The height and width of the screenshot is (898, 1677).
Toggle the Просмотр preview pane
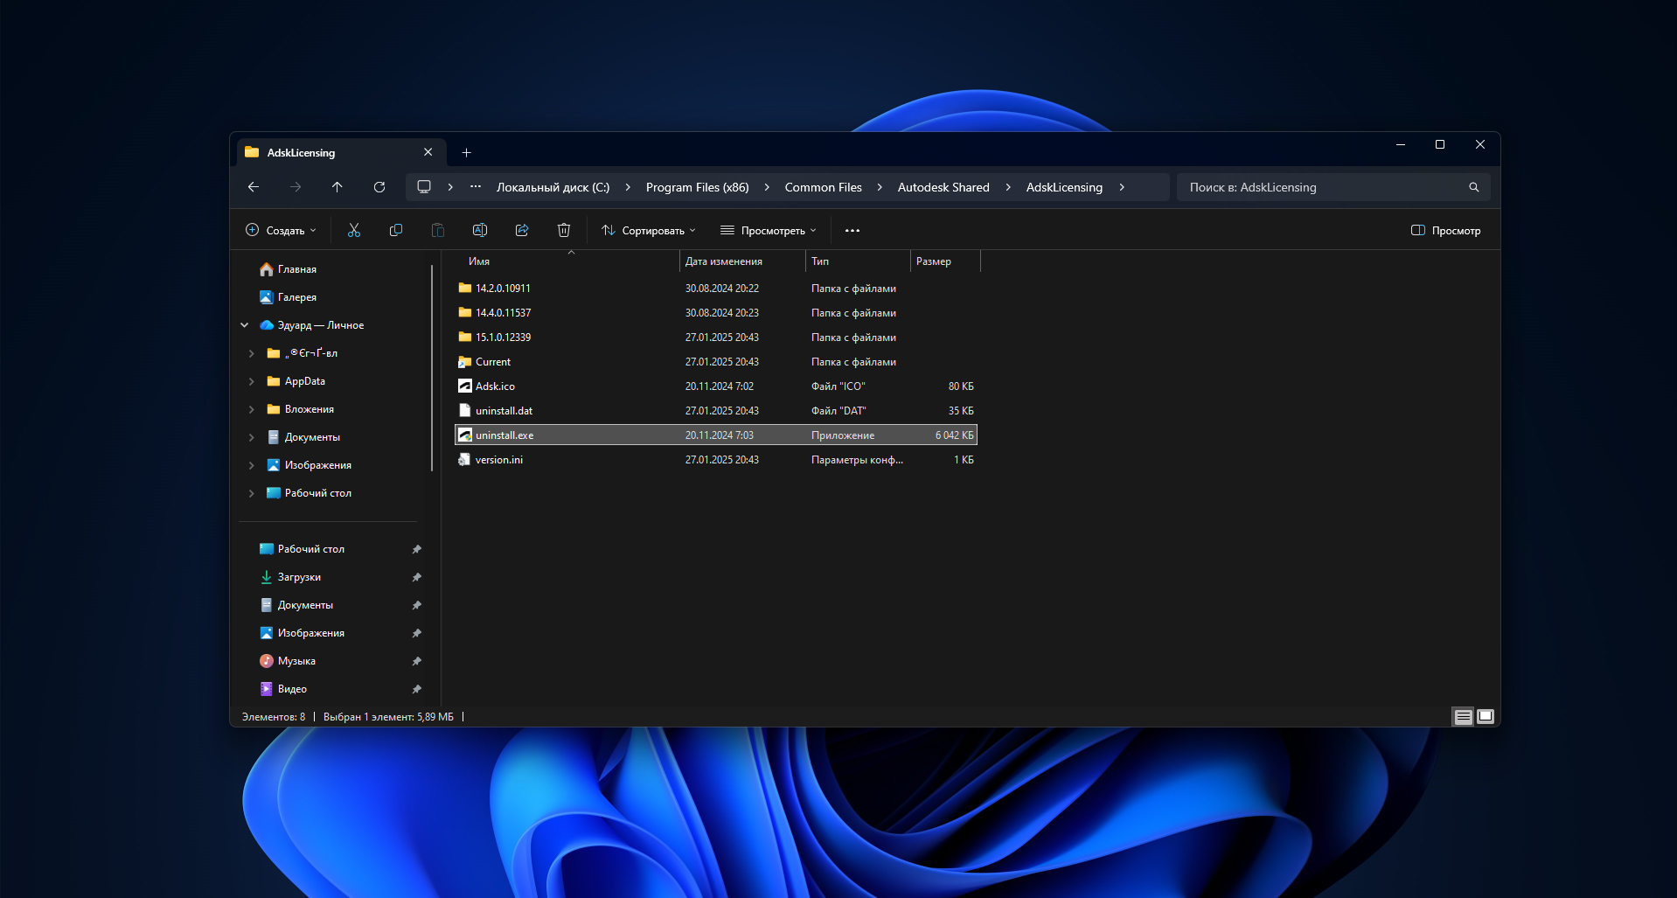1446,231
